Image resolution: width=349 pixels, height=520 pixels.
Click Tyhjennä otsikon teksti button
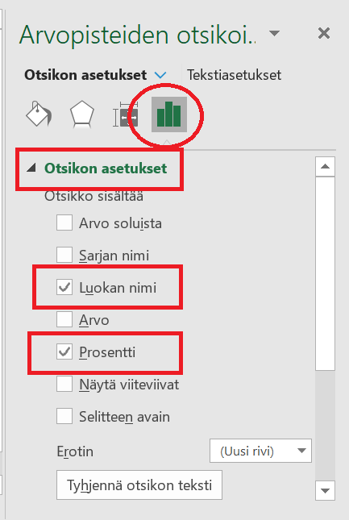[139, 485]
